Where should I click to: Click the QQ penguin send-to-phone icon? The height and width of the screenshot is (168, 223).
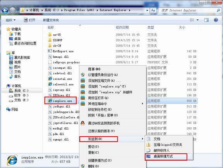(83, 123)
